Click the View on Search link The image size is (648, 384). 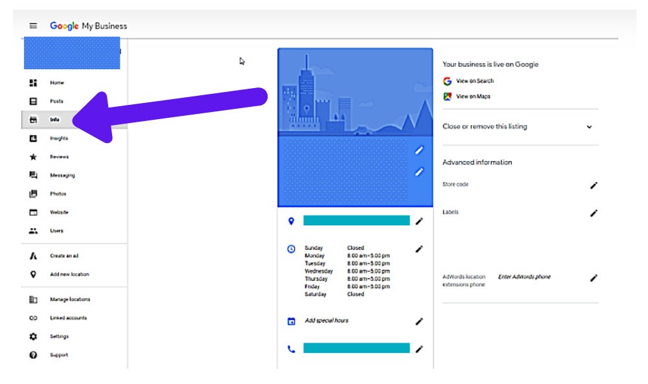tap(474, 81)
